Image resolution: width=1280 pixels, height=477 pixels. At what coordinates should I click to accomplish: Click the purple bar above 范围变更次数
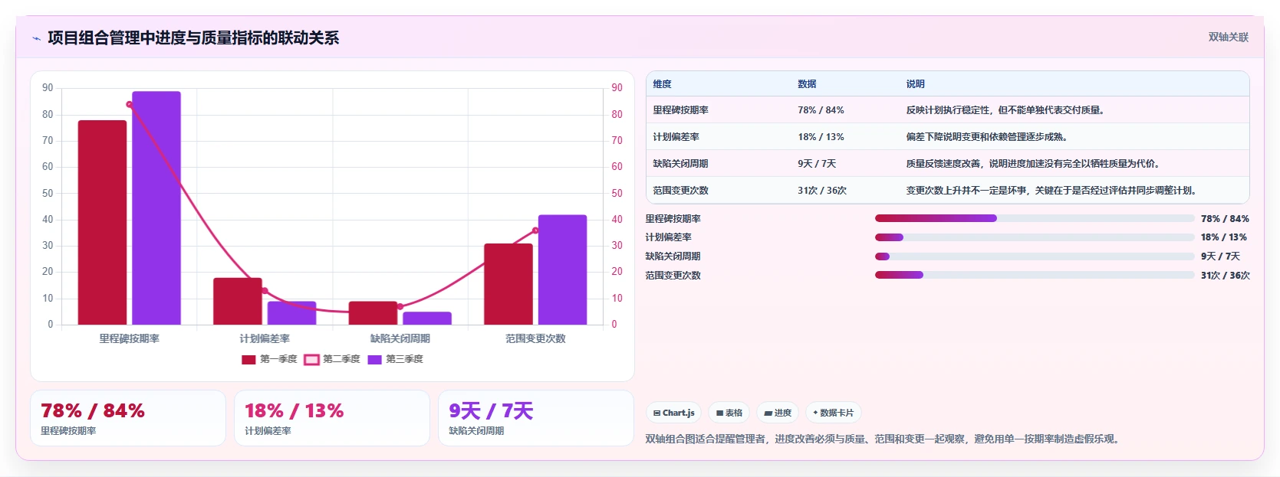coord(562,270)
